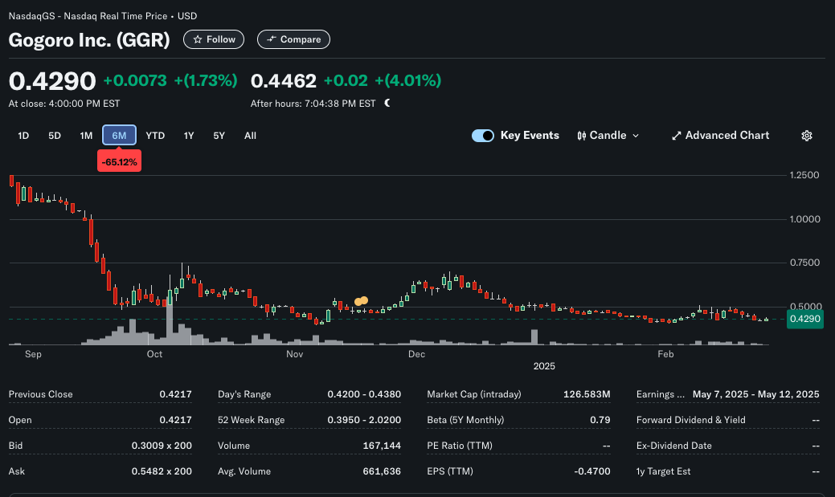Viewport: 835px width, 497px height.
Task: Switch chart to YTD range
Action: [155, 136]
